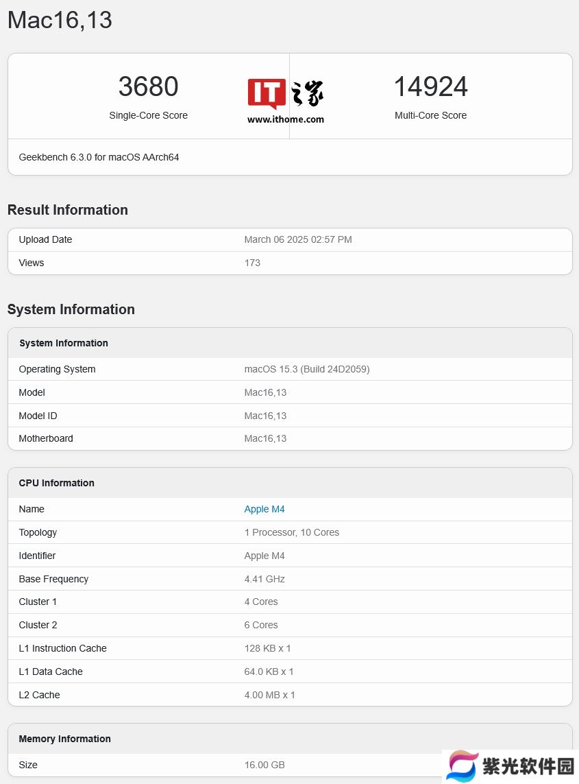Viewport: 579px width, 784px height.
Task: Click the L2 Cache label
Action: (39, 695)
